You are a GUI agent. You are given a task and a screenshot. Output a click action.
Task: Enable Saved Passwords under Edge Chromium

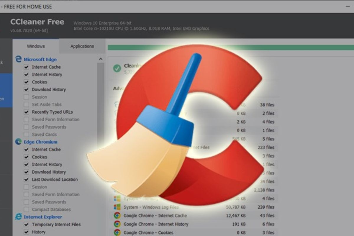[26, 202]
